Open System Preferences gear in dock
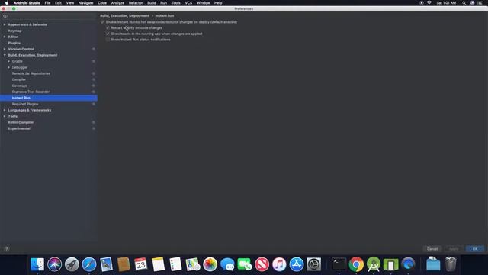 point(313,264)
